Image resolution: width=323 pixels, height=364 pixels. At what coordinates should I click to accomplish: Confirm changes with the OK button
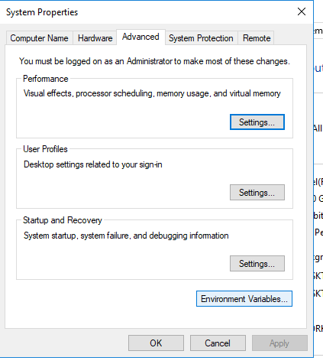click(156, 343)
